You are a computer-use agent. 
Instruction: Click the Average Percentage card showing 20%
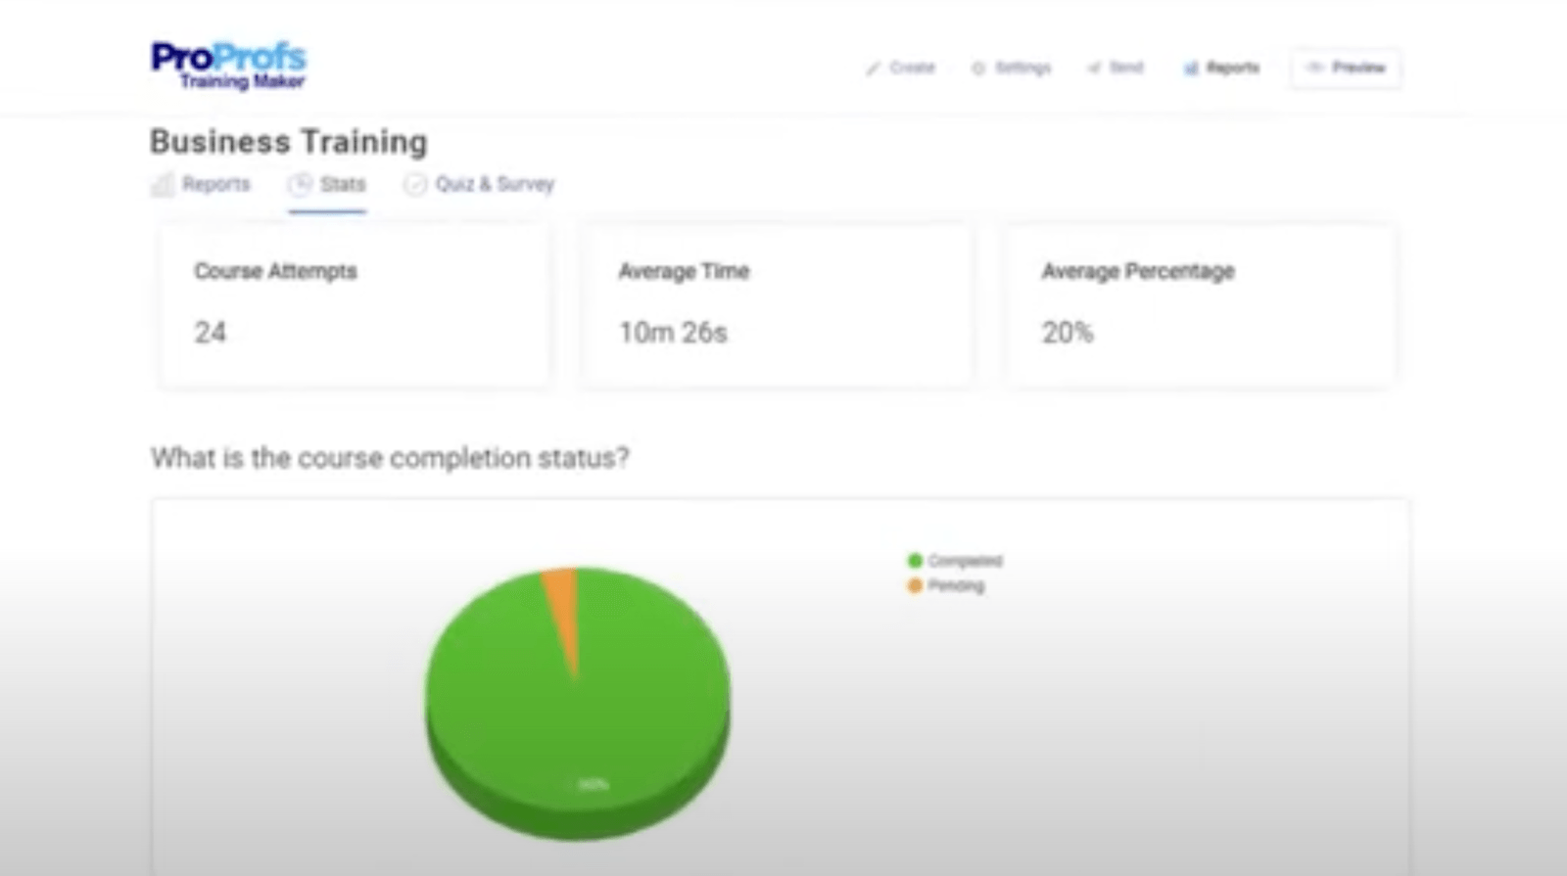(1200, 305)
